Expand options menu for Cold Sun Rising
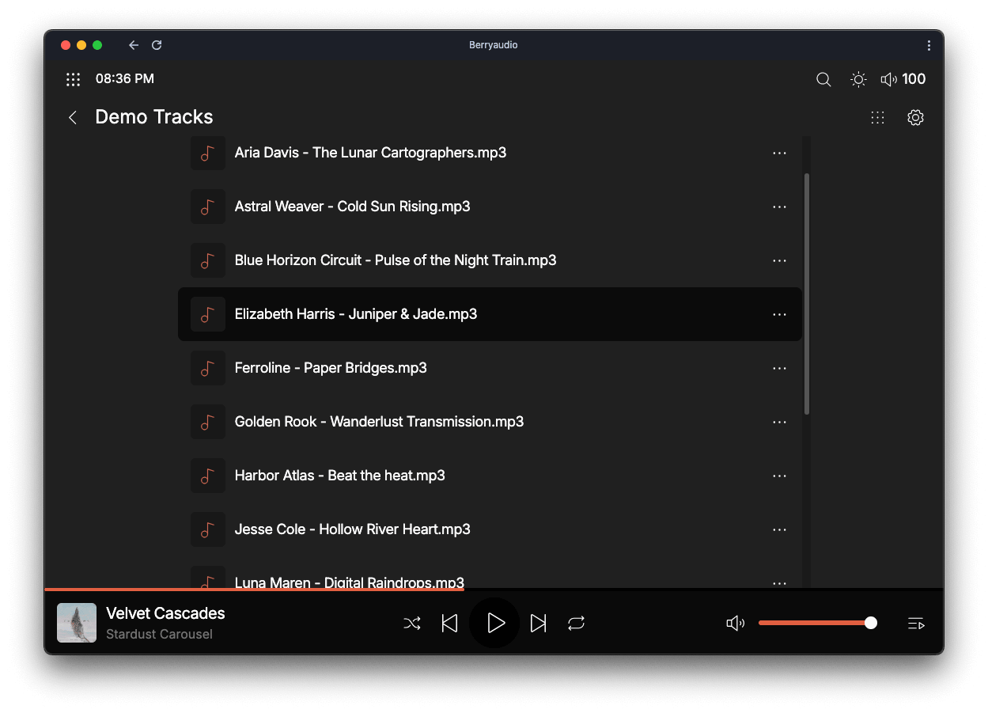This screenshot has width=988, height=713. tap(779, 207)
